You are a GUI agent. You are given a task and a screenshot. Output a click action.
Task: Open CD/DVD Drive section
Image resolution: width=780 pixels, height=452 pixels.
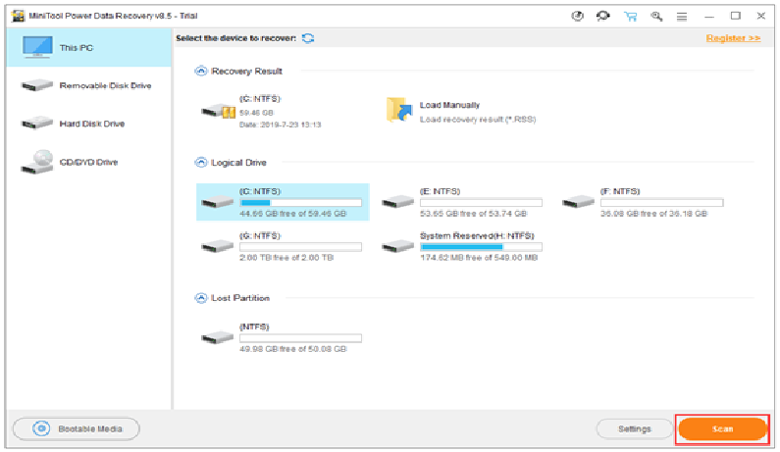coord(89,162)
